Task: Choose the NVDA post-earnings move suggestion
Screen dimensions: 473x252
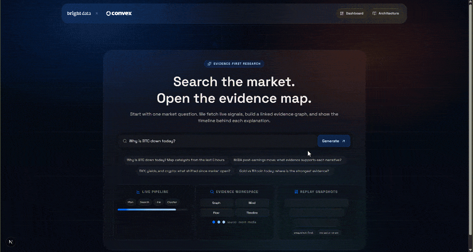Action: 287,160
